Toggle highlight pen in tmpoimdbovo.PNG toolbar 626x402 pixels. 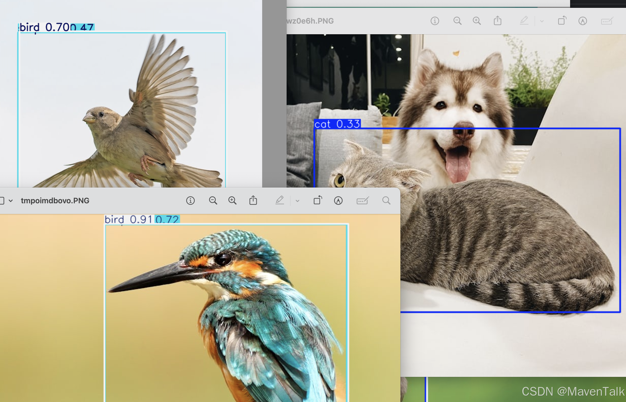(279, 200)
